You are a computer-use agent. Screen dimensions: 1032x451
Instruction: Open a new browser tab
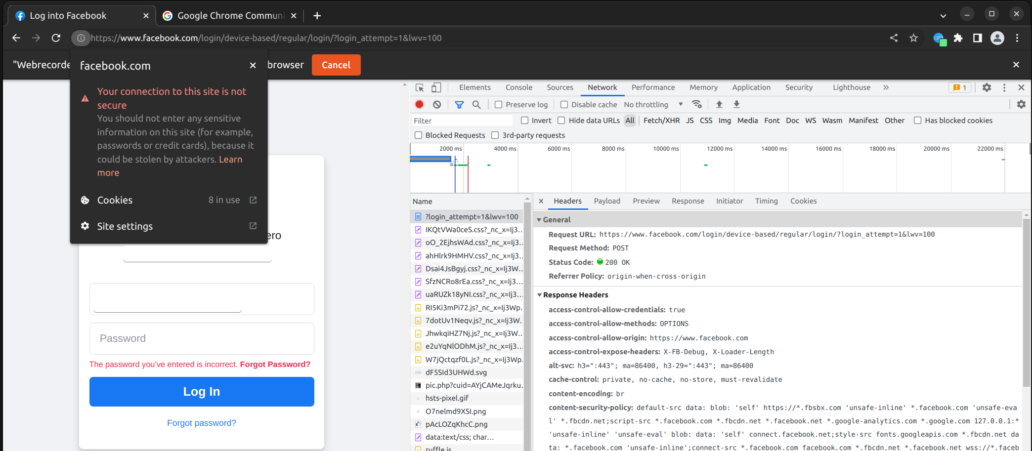[x=317, y=16]
